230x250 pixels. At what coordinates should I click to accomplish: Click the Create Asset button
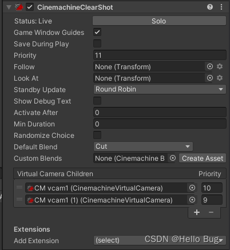point(203,158)
